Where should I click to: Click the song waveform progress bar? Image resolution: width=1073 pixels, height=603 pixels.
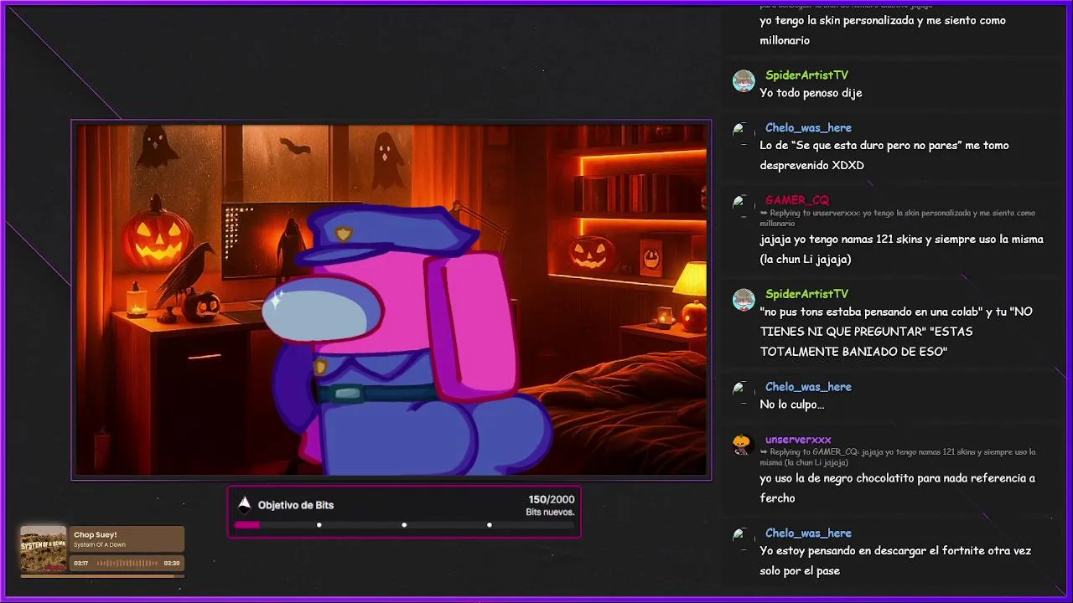127,564
